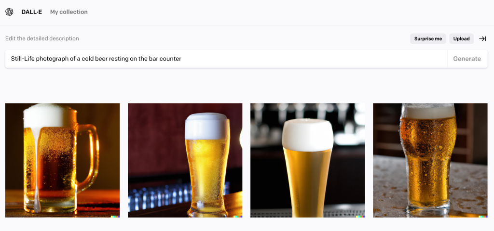Viewport: 494px width, 231px height.
Task: Click the collapse arrow icon beside Upload
Action: pyautogui.click(x=482, y=38)
